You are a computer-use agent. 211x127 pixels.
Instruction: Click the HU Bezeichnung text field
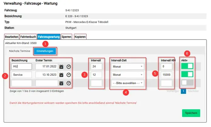pos(22,67)
